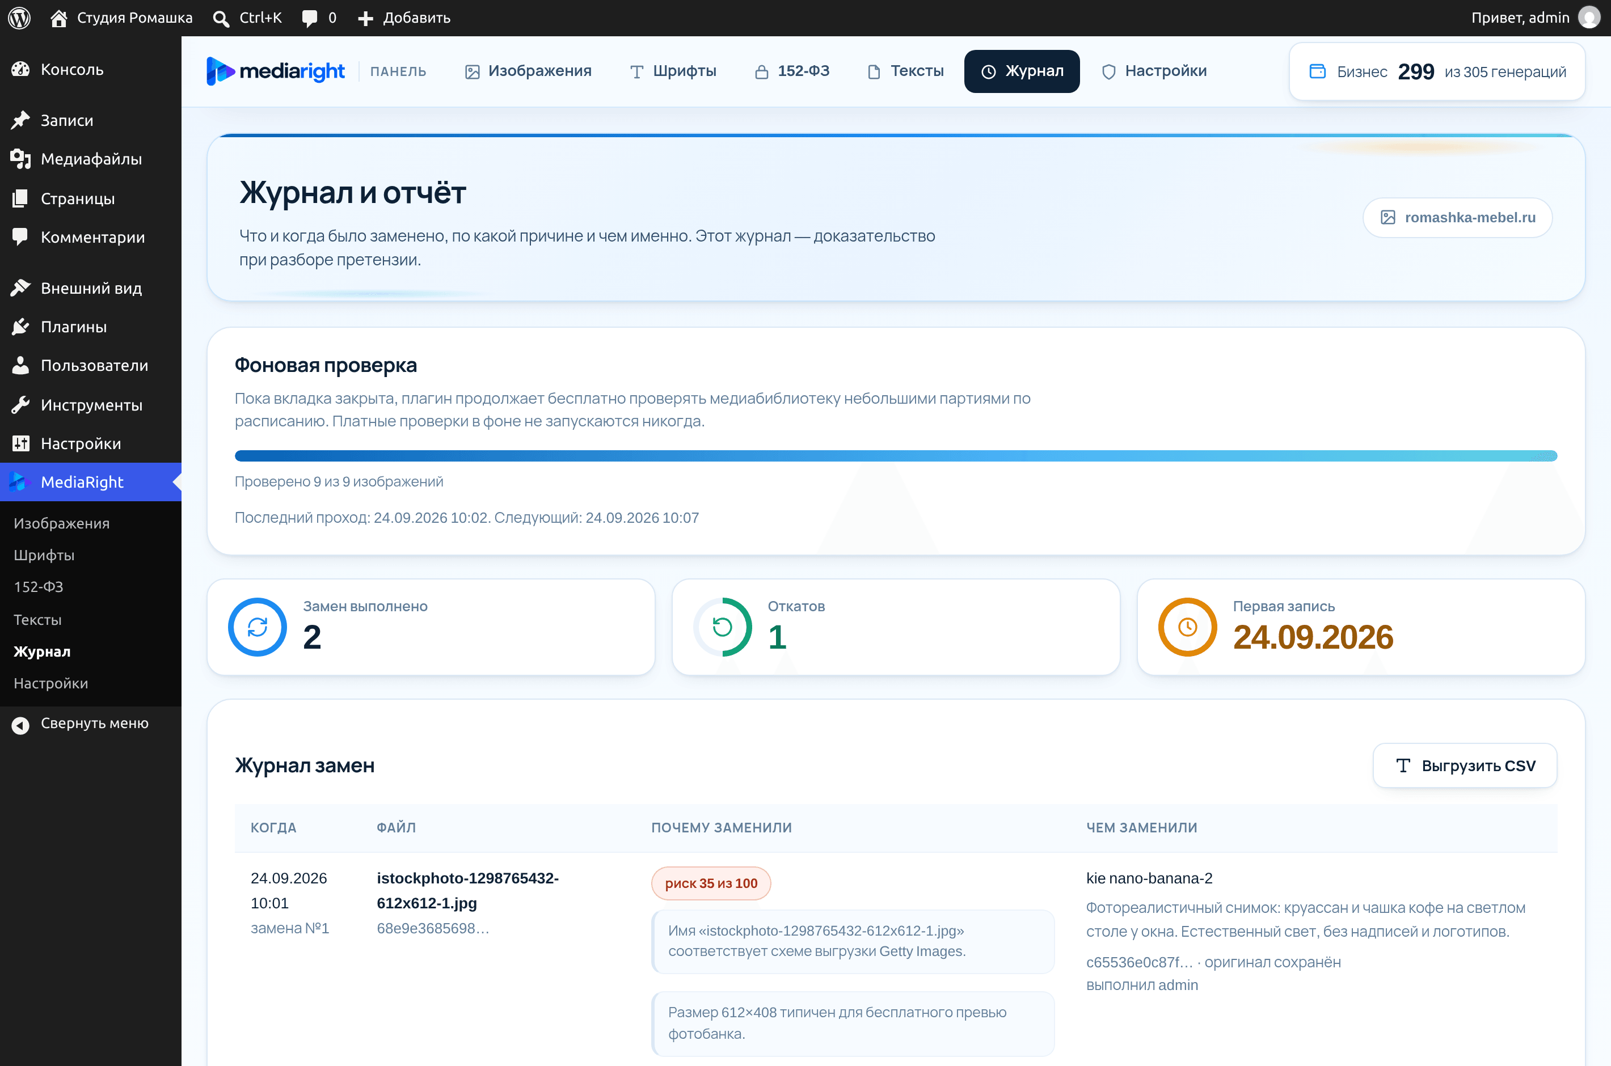Open the Ctrl+K search magnifier icon
1611x1066 pixels.
click(220, 18)
